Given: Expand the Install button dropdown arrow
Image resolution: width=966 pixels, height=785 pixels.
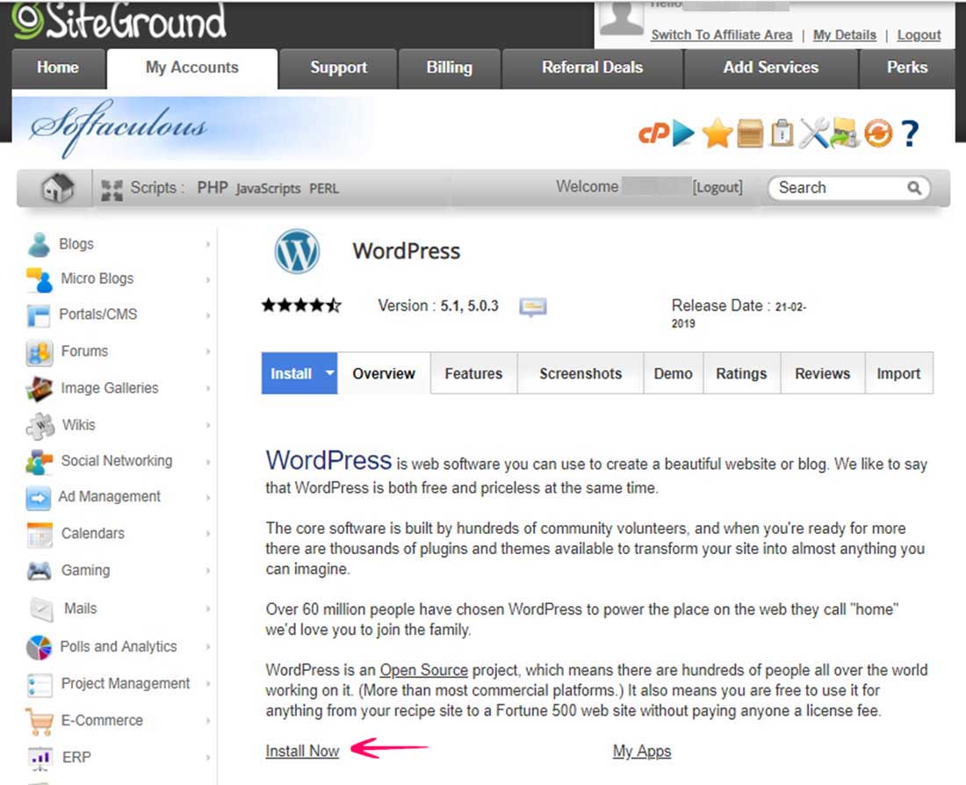Looking at the screenshot, I should [329, 373].
